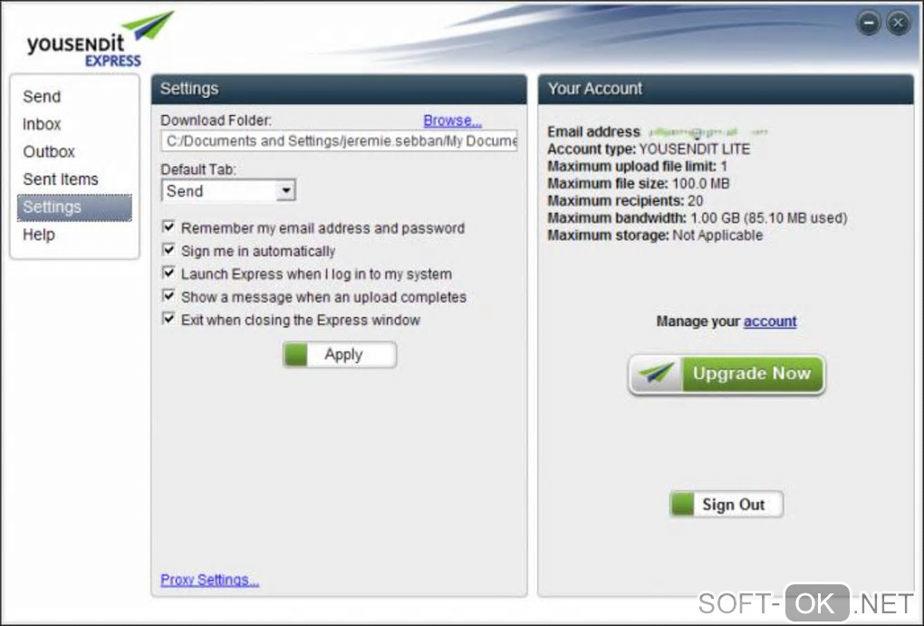Toggle Exit when closing the Express window
Viewport: 924px width, 626px height.
pos(168,319)
